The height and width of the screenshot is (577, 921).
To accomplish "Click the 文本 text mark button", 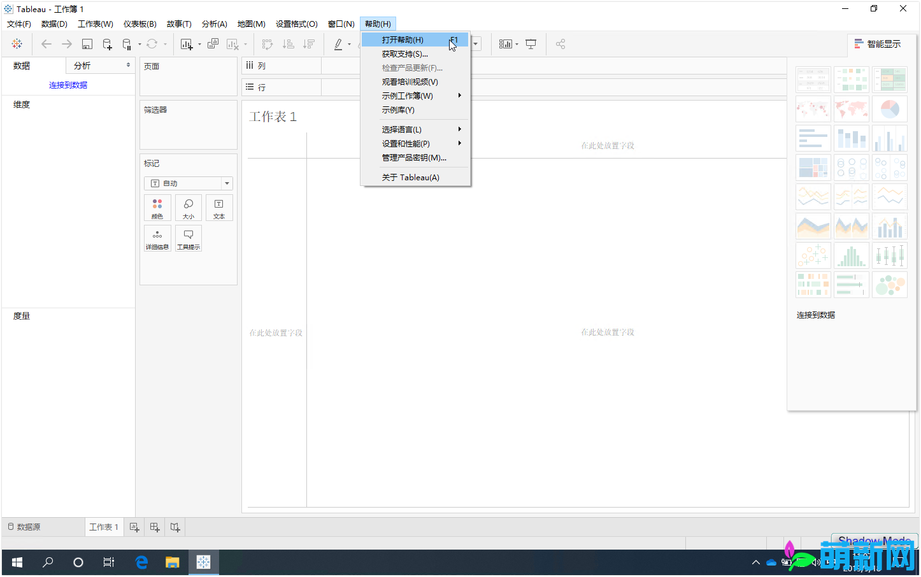I will point(219,208).
